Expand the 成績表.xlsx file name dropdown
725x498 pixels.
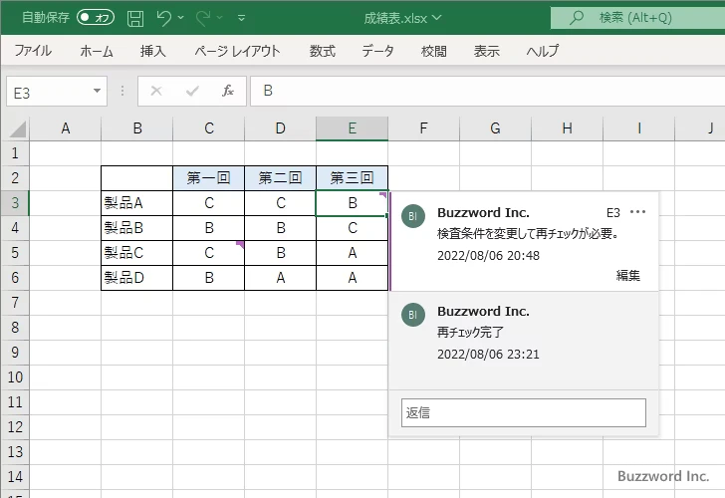[436, 18]
